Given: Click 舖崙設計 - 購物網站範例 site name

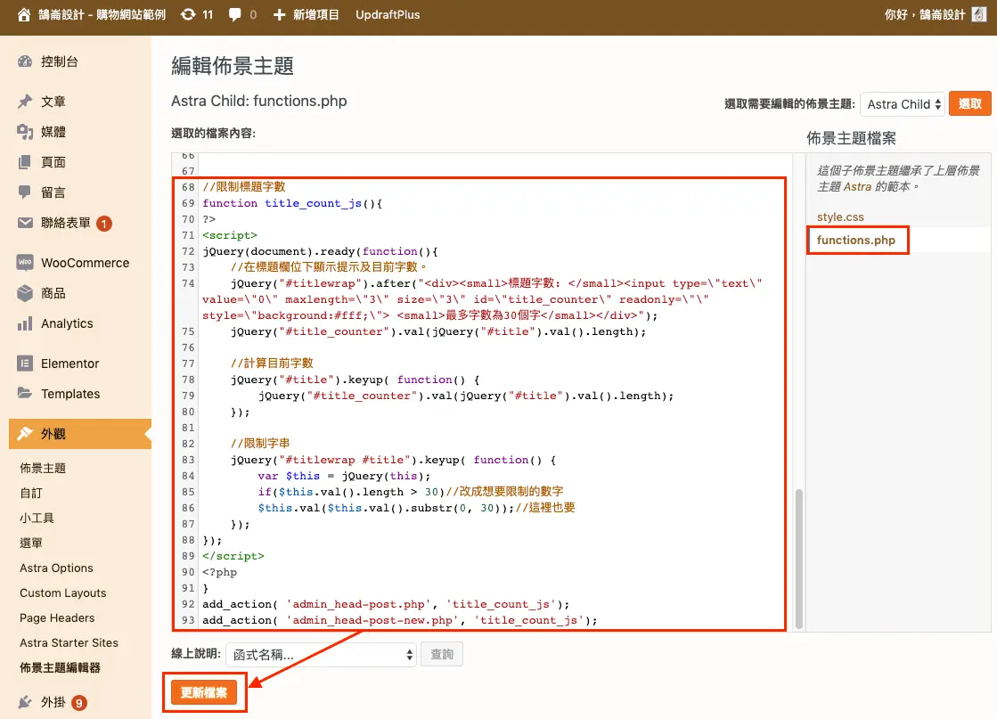Looking at the screenshot, I should [x=102, y=14].
